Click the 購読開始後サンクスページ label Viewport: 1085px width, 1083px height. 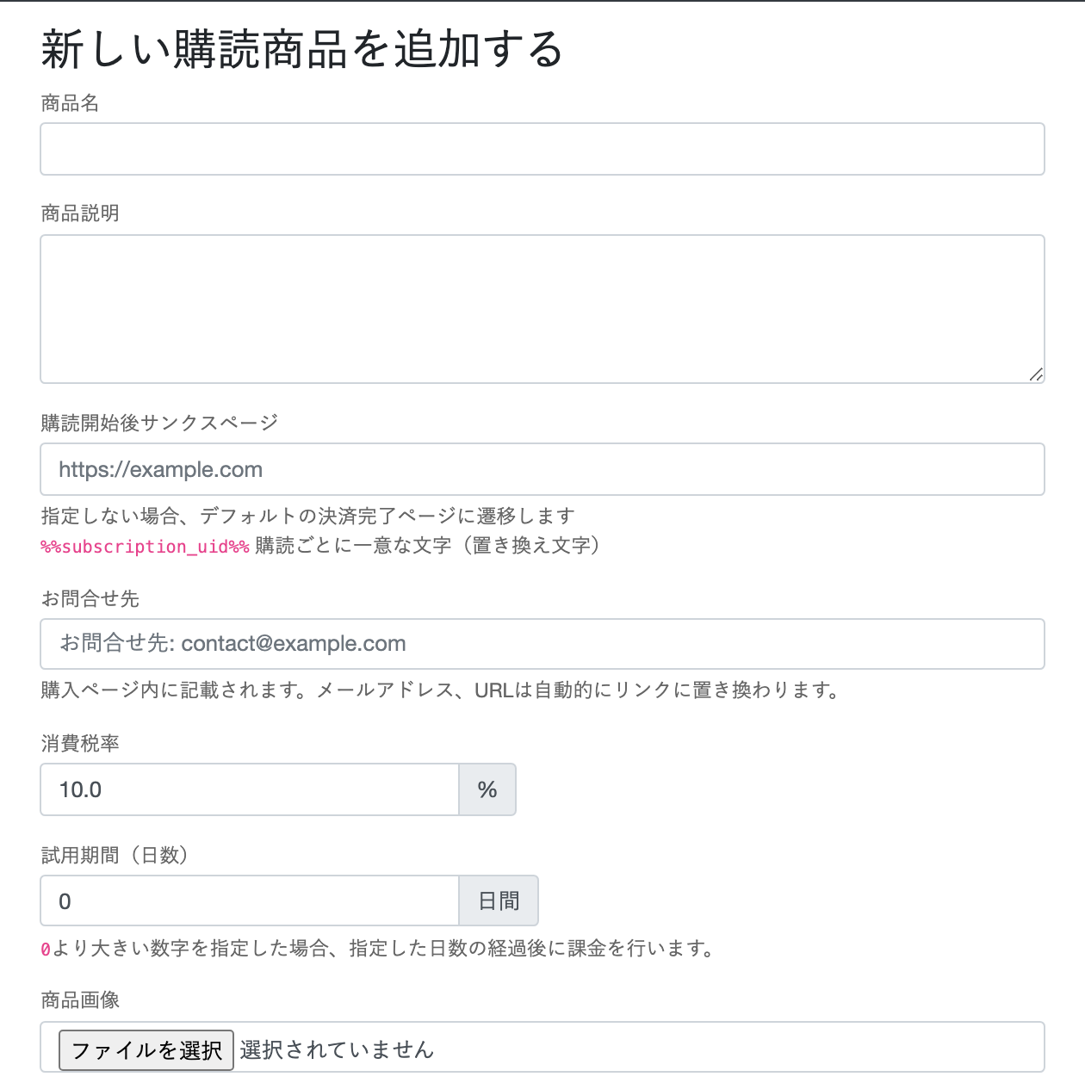[159, 423]
